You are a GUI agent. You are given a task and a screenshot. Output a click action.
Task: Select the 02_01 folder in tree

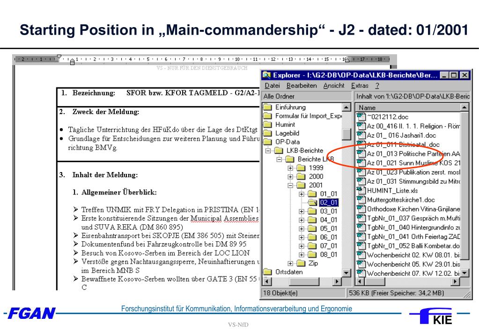tap(328, 202)
